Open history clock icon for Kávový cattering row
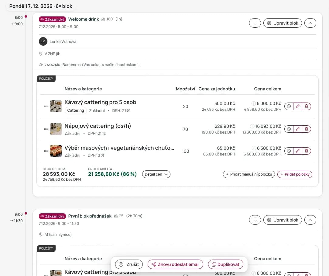The height and width of the screenshot is (276, 329). pos(289,107)
